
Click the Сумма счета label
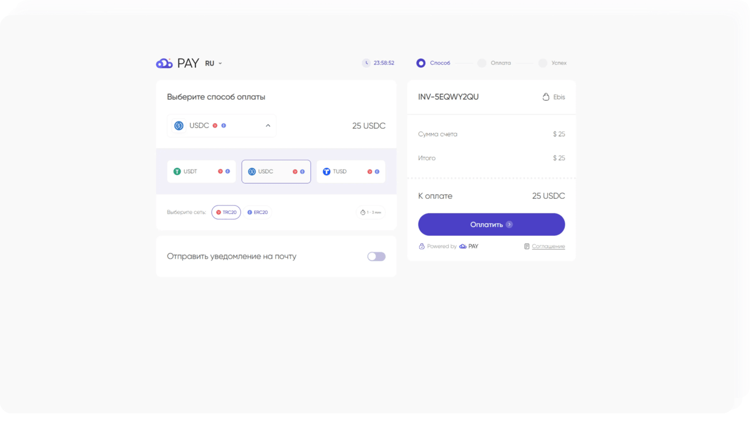pyautogui.click(x=438, y=134)
